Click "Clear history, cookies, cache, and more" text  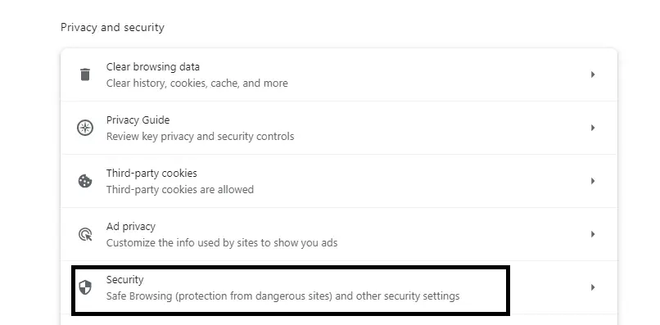(197, 84)
